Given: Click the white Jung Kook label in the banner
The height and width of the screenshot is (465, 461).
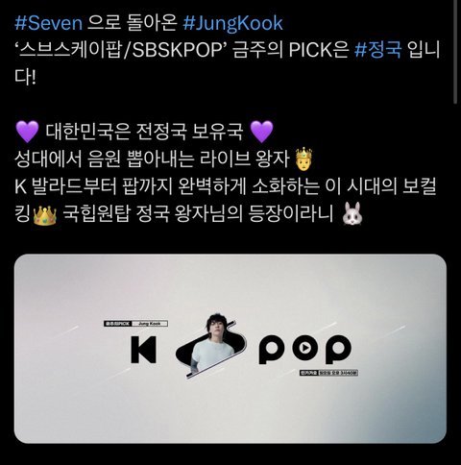Looking at the screenshot, I should tap(150, 324).
